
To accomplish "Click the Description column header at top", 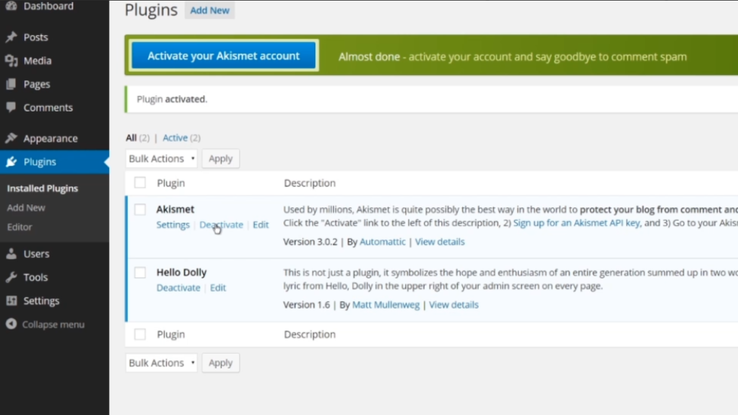I will point(310,184).
